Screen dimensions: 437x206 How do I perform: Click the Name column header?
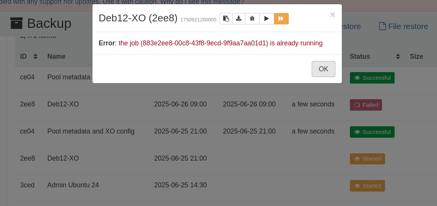pyautogui.click(x=56, y=56)
